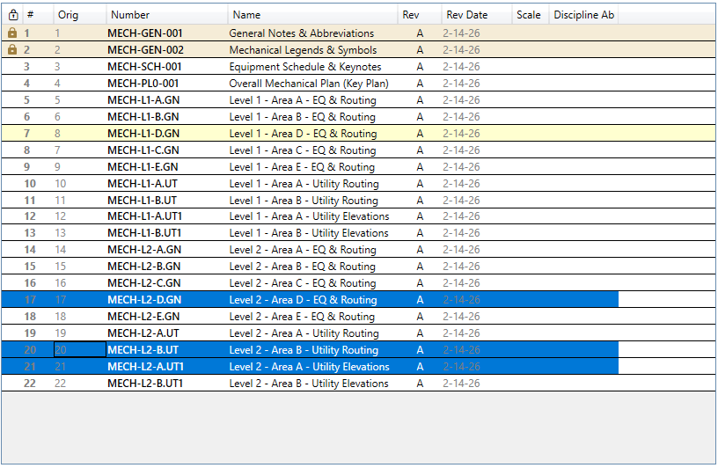Click name 'Level 2 - Area A - Utility Elevations'
This screenshot has width=718, height=468.
tap(309, 366)
